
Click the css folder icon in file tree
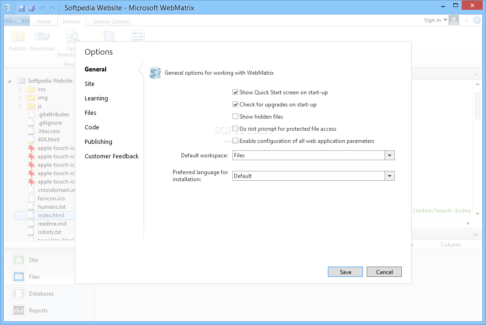31,90
